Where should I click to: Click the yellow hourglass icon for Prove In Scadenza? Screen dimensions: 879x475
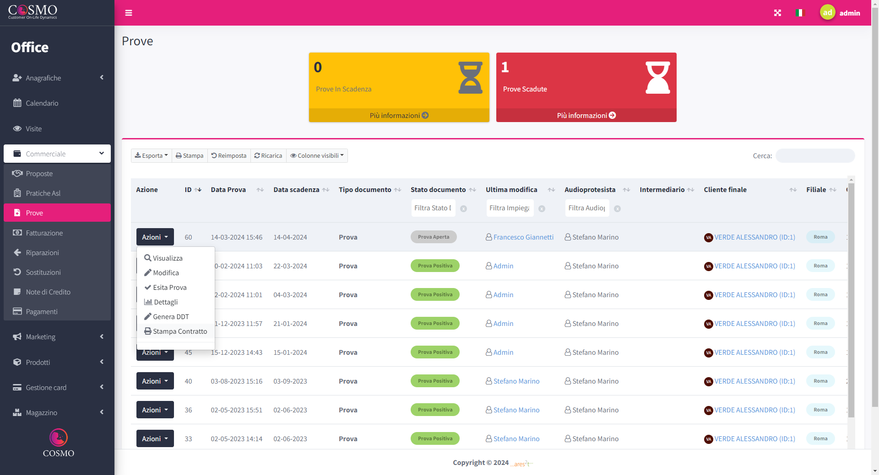(471, 78)
